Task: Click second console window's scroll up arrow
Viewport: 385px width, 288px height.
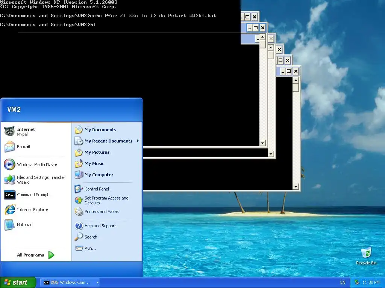Action: point(271,48)
